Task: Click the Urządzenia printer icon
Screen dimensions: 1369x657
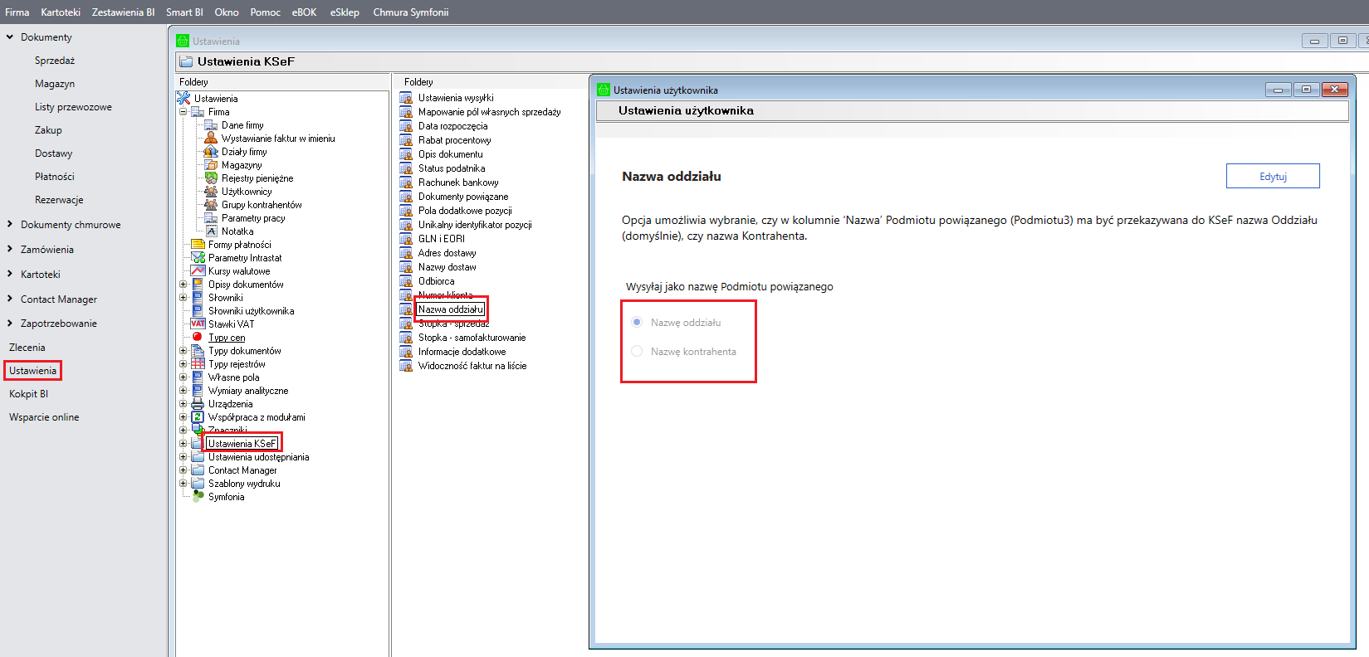Action: pyautogui.click(x=198, y=404)
